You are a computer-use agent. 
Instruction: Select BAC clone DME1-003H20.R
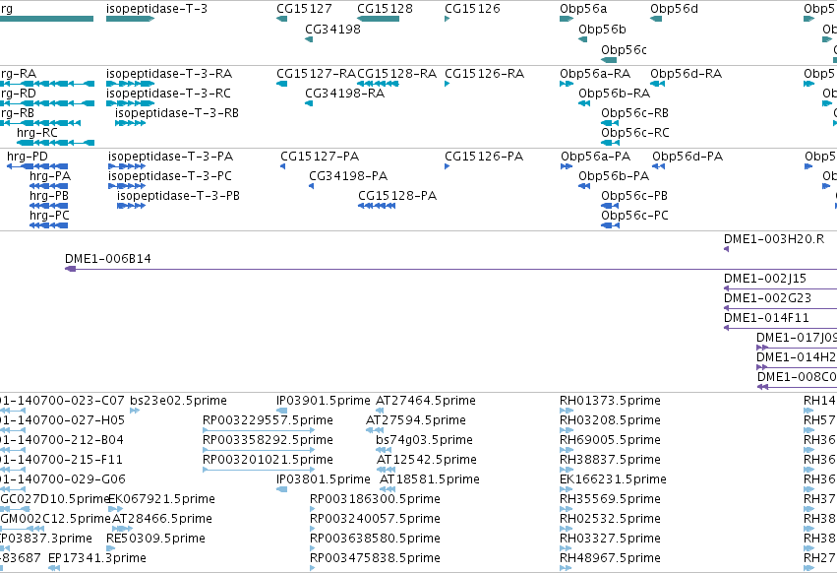click(773, 239)
